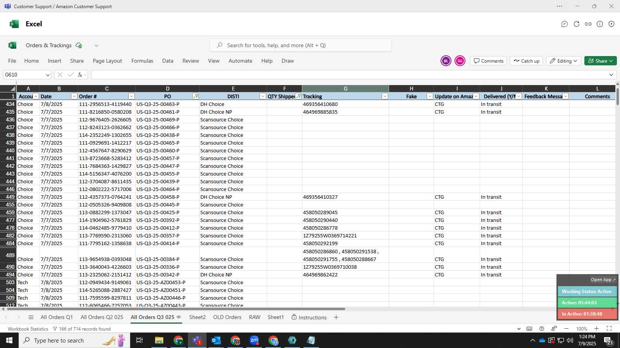
Task: Zoom out with the minus icon
Action: pyautogui.click(x=567, y=329)
